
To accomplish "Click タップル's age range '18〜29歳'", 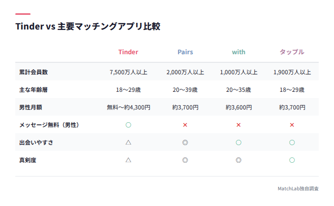I will (x=292, y=90).
